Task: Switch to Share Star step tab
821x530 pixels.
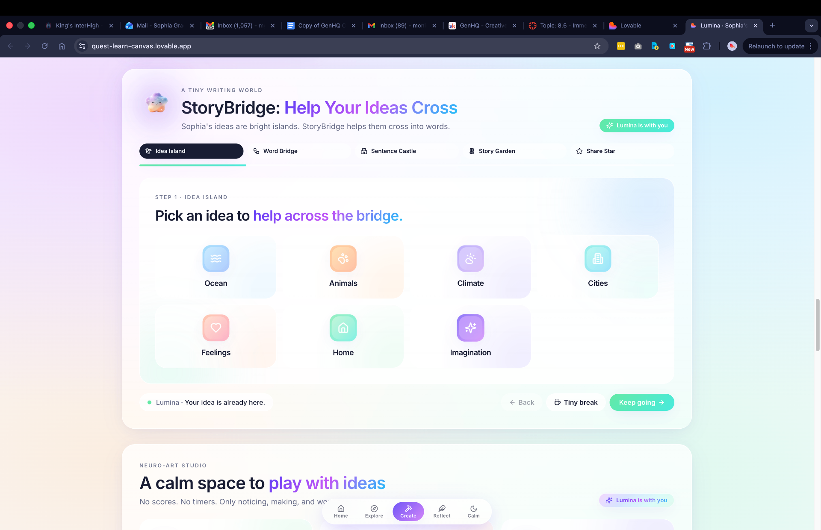Action: click(x=622, y=151)
